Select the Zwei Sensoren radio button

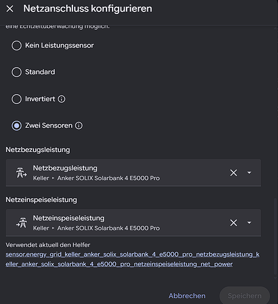[x=16, y=125]
